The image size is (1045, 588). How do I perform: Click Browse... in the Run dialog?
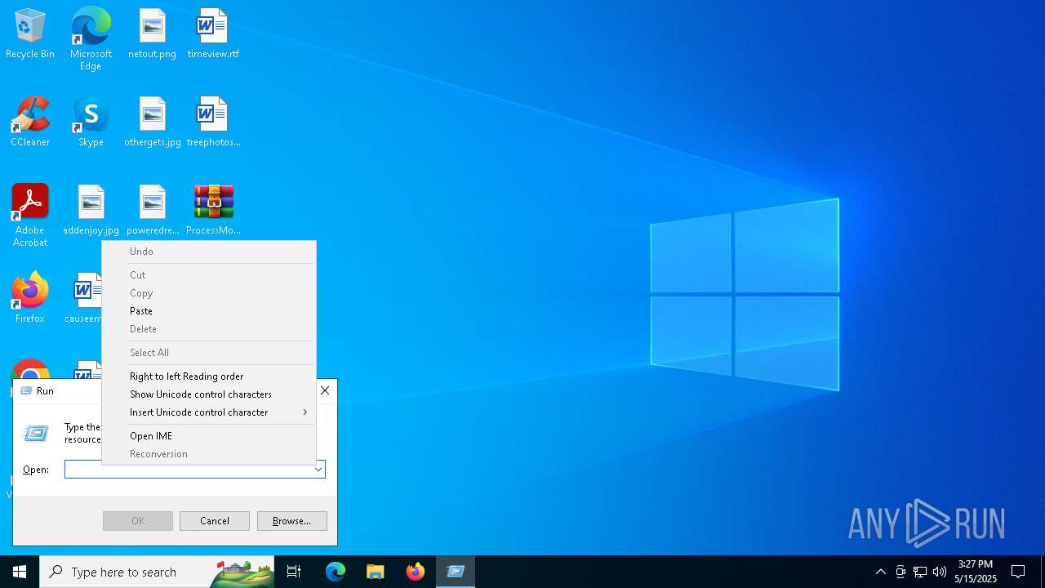click(x=292, y=521)
